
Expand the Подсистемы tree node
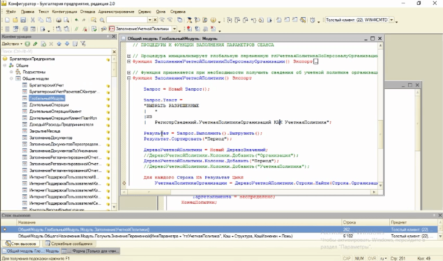tap(11, 72)
